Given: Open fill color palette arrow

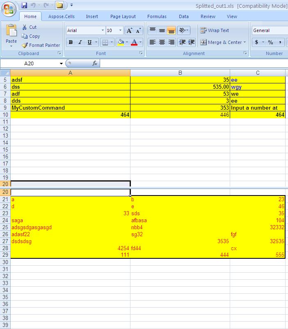Looking at the screenshot, I should pos(127,42).
